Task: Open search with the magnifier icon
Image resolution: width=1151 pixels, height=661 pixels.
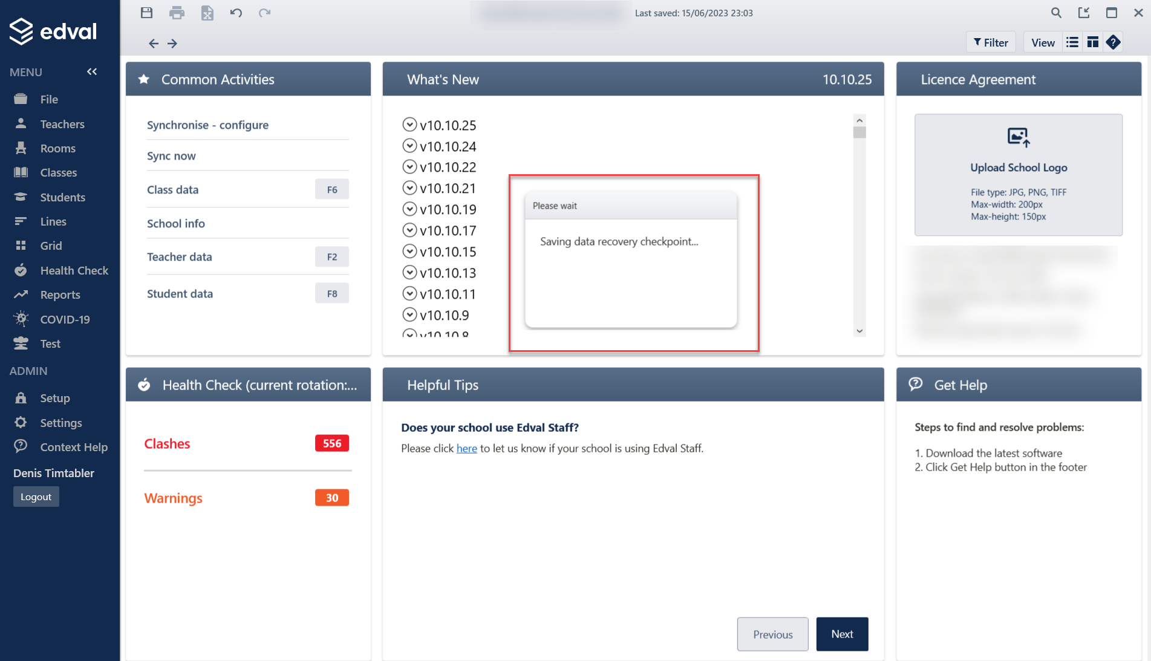Action: click(1056, 13)
